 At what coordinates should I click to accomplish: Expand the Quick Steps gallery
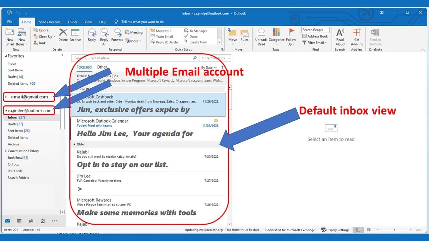coord(220,42)
